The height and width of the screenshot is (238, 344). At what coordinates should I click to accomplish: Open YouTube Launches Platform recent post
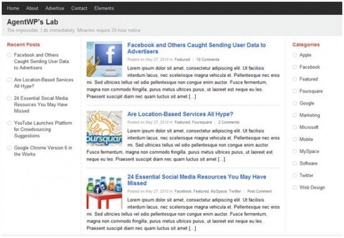pyautogui.click(x=43, y=129)
